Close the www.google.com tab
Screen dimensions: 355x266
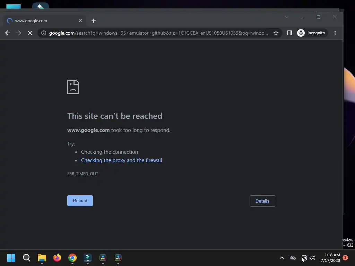pyautogui.click(x=80, y=21)
